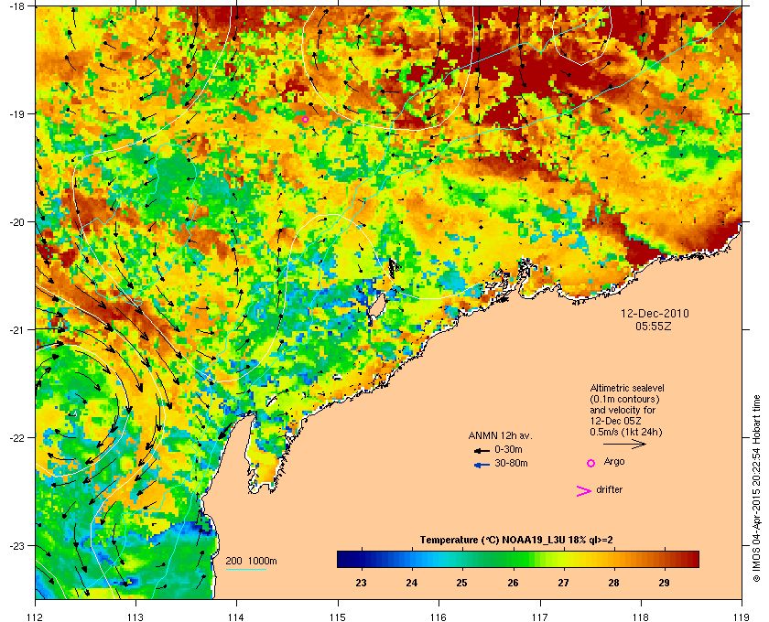The height and width of the screenshot is (622, 769).
Task: Click colorbar tick label 26
Action: (513, 583)
